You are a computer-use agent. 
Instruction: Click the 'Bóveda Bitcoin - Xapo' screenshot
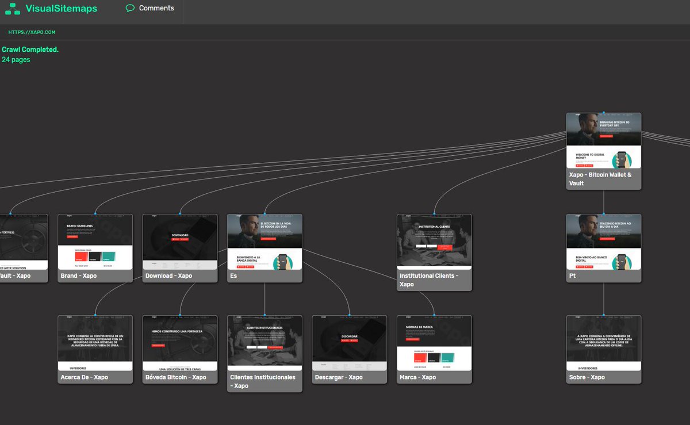[180, 342]
